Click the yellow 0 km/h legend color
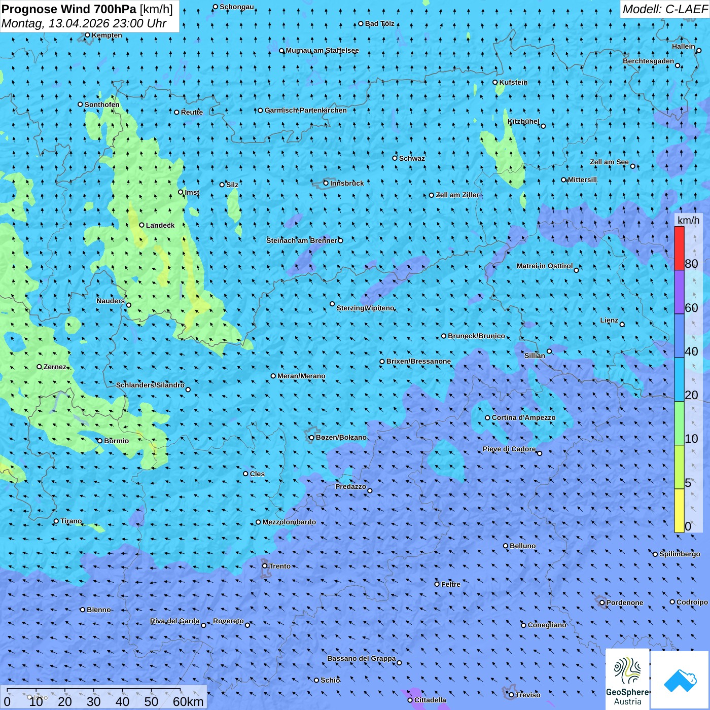Viewport: 710px width, 710px height. click(679, 511)
